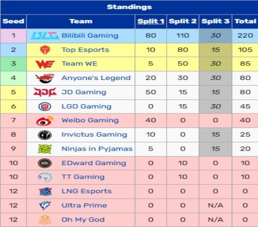258x227 pixels.
Task: Click the Ninjas in Pyjamas green logo
Action: pos(45,149)
